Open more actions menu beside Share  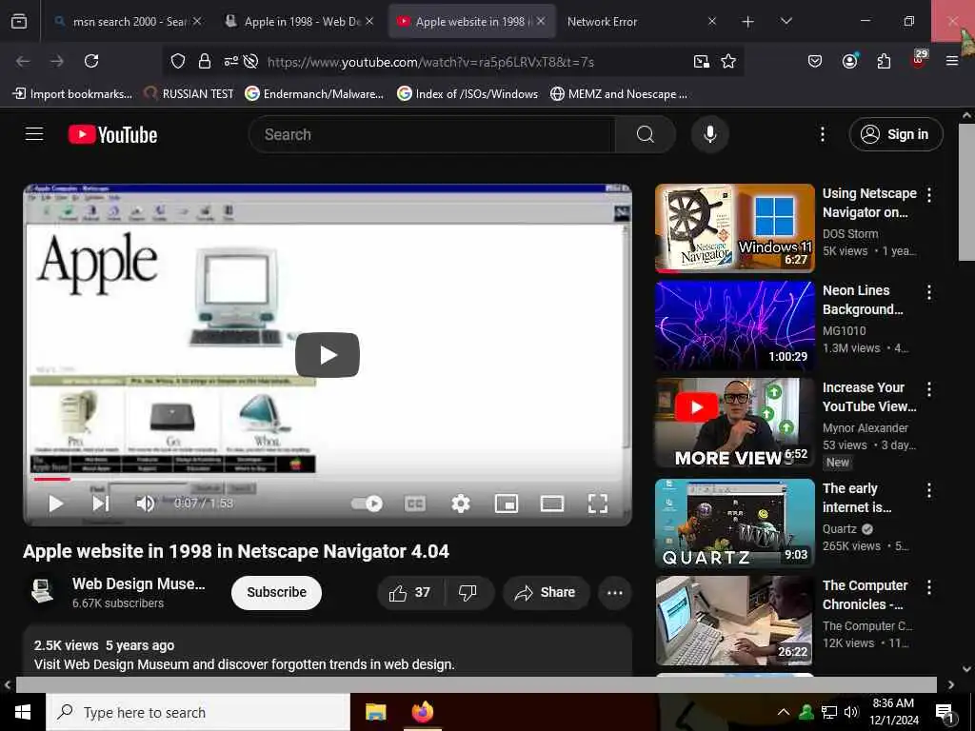point(614,592)
